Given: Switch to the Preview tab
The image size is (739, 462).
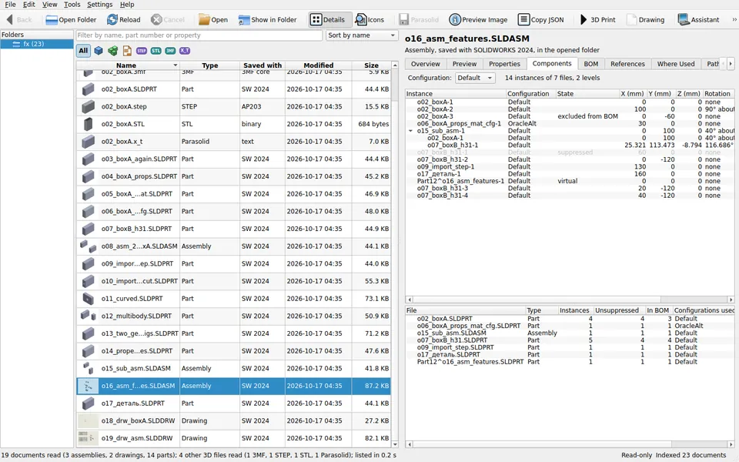Looking at the screenshot, I should coord(464,64).
